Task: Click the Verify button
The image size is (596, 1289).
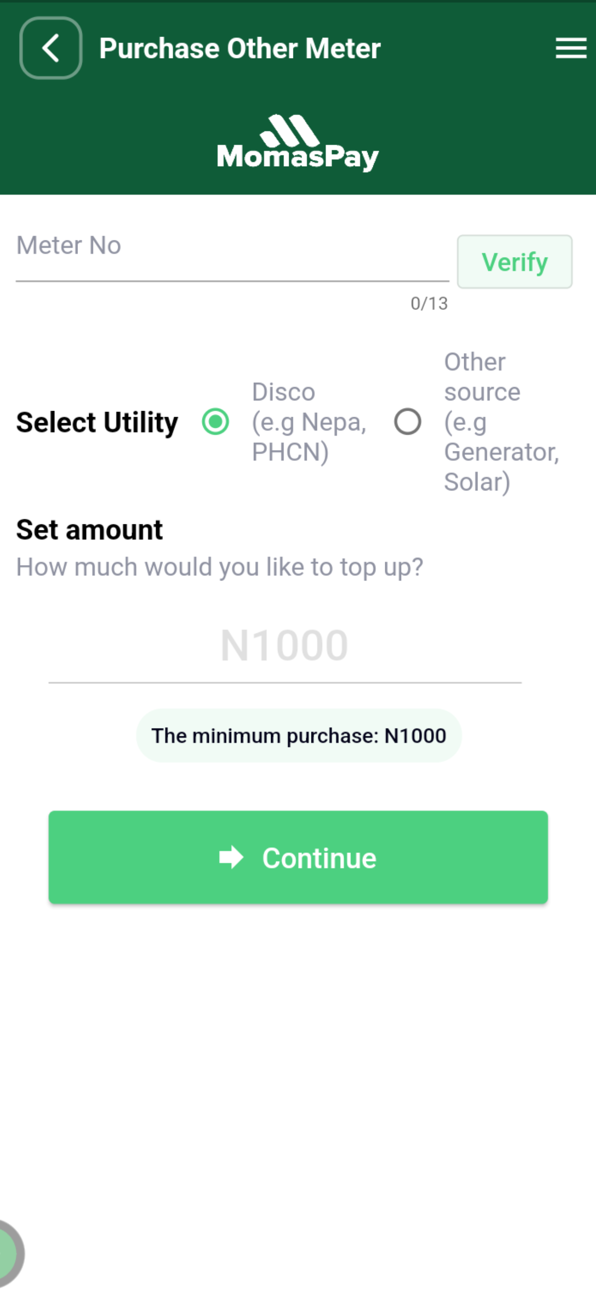Action: tap(514, 262)
